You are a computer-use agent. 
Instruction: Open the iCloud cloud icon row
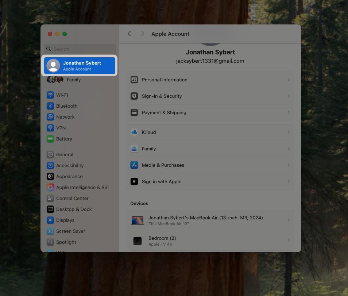click(x=134, y=132)
